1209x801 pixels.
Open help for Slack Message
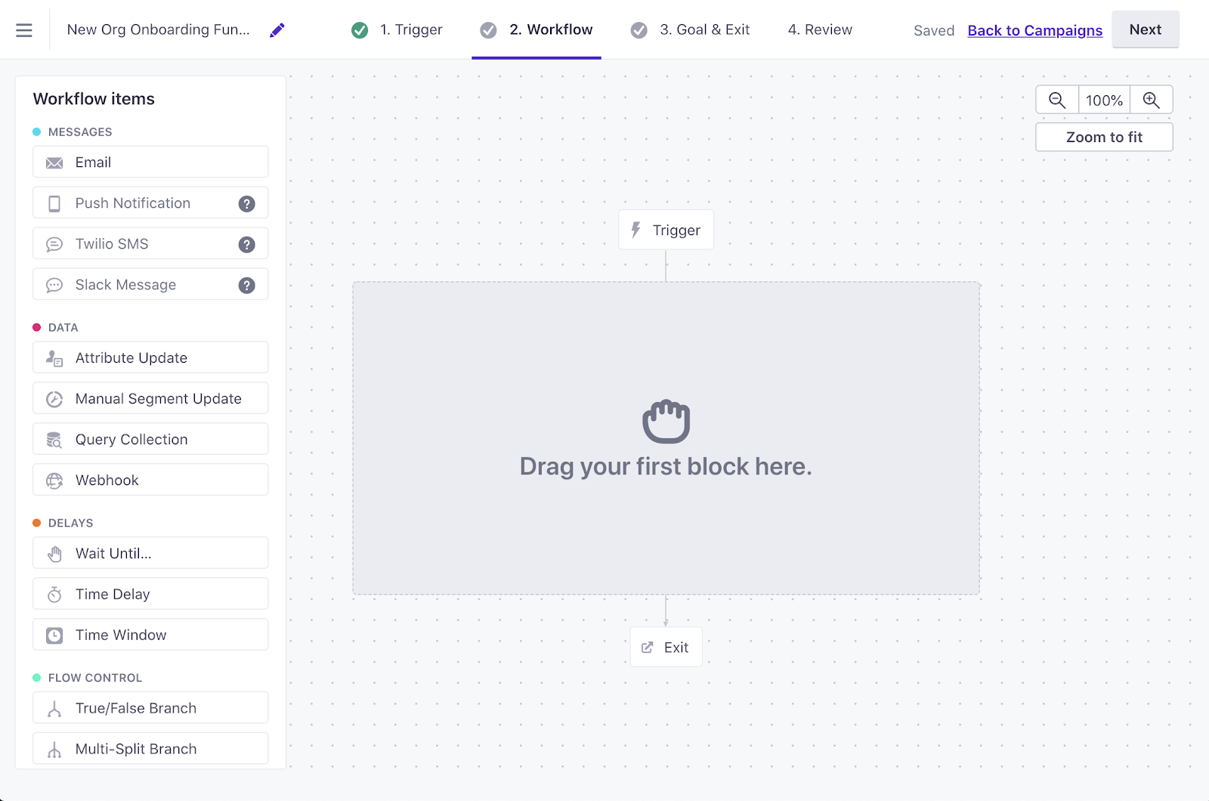246,286
